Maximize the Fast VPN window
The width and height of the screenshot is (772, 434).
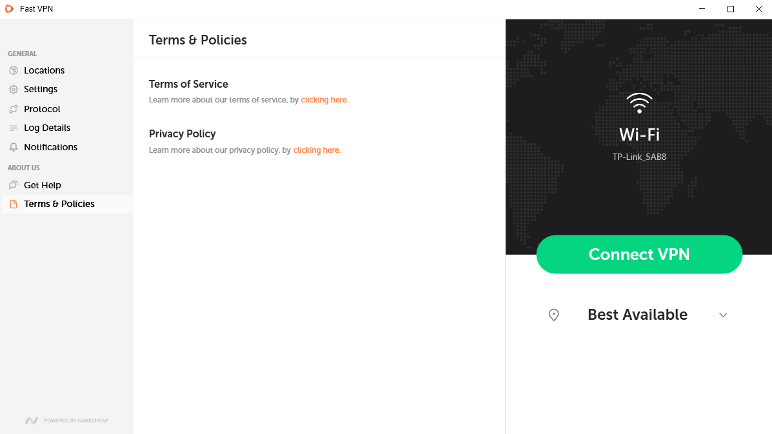pyautogui.click(x=731, y=9)
